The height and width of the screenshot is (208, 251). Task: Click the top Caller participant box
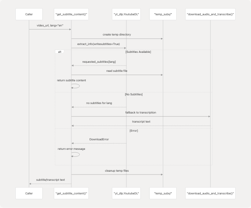coord(29,14)
